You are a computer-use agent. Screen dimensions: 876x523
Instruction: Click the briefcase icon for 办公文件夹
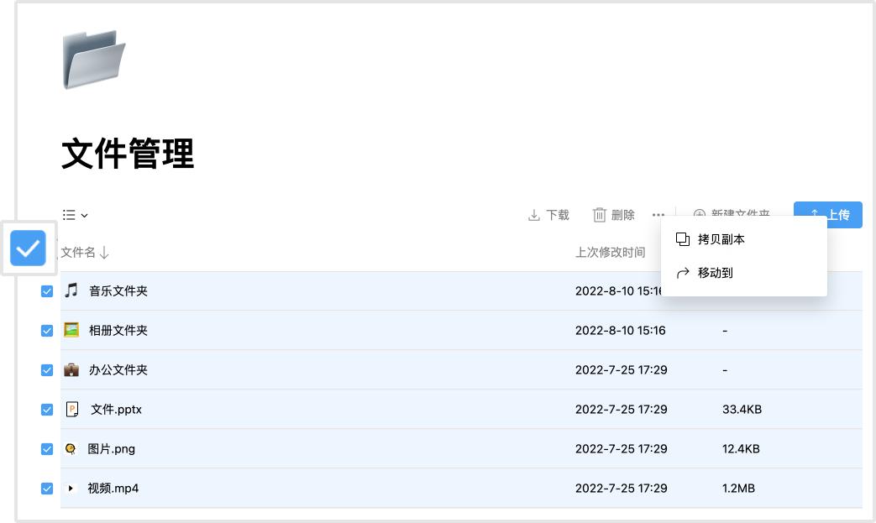tap(71, 369)
